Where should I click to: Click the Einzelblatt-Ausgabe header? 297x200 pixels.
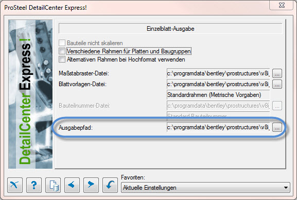[170, 29]
